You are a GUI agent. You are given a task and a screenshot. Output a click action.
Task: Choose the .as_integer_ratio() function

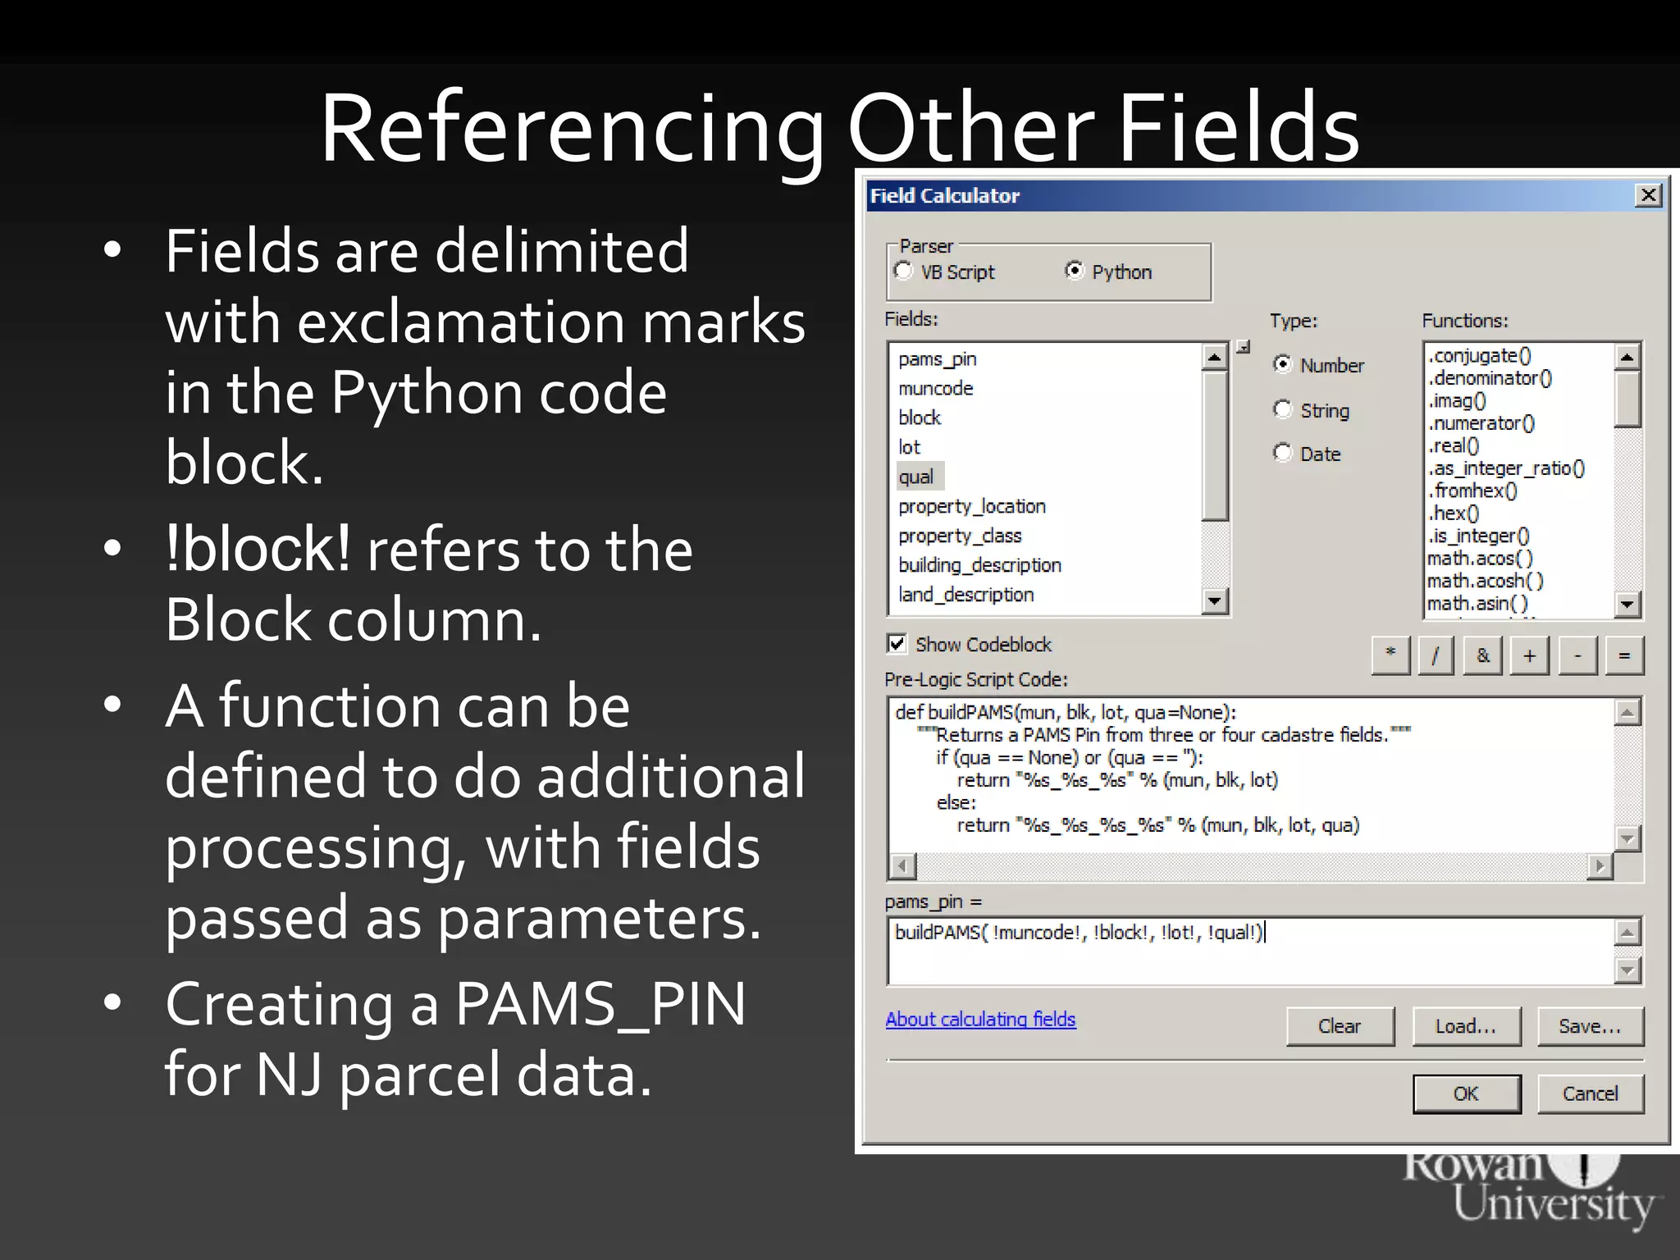(x=1506, y=468)
